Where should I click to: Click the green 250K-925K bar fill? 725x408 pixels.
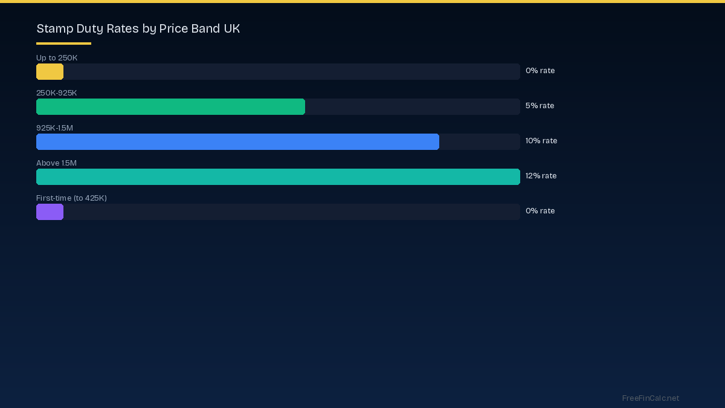click(x=170, y=107)
